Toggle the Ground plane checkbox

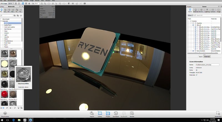(193, 51)
